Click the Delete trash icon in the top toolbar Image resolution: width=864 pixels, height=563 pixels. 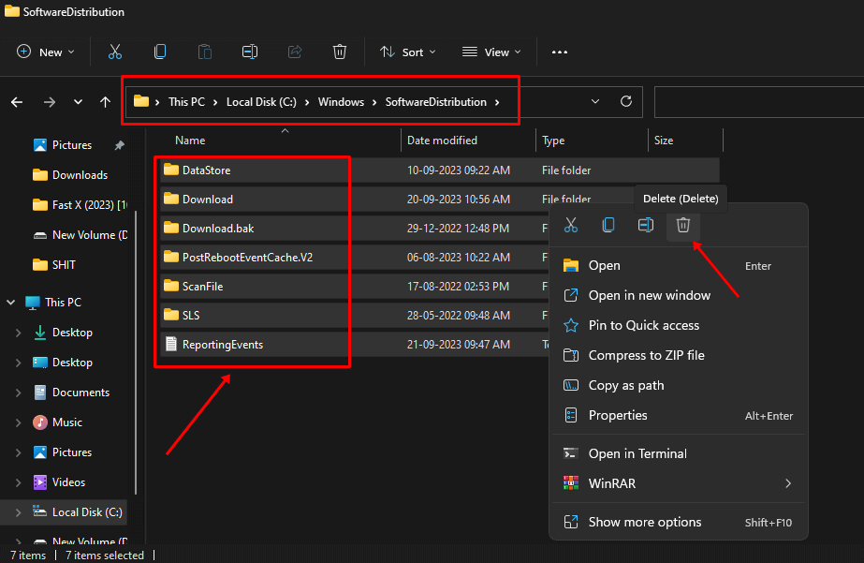pyautogui.click(x=340, y=52)
